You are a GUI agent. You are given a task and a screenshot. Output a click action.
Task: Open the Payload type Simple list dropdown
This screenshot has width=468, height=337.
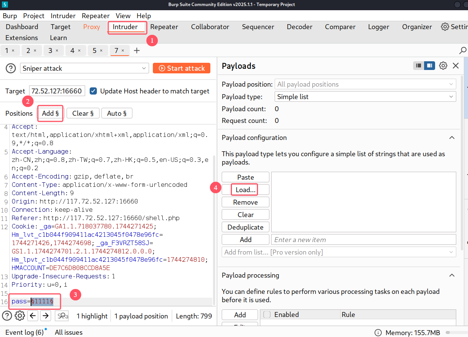coord(365,97)
